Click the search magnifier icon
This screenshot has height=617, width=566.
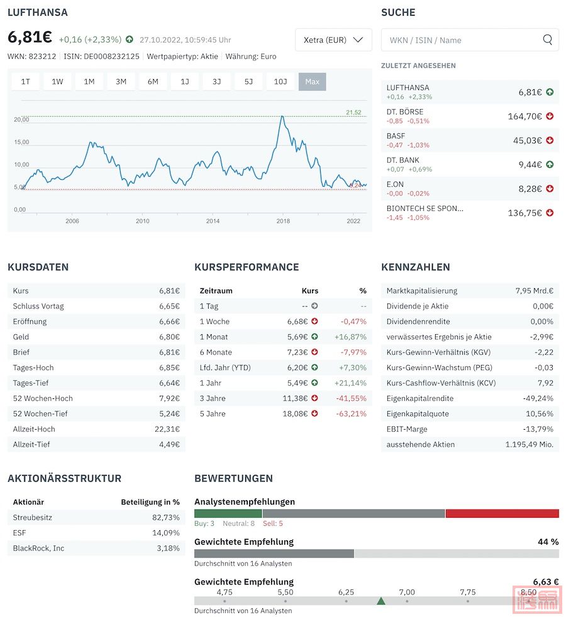[548, 40]
